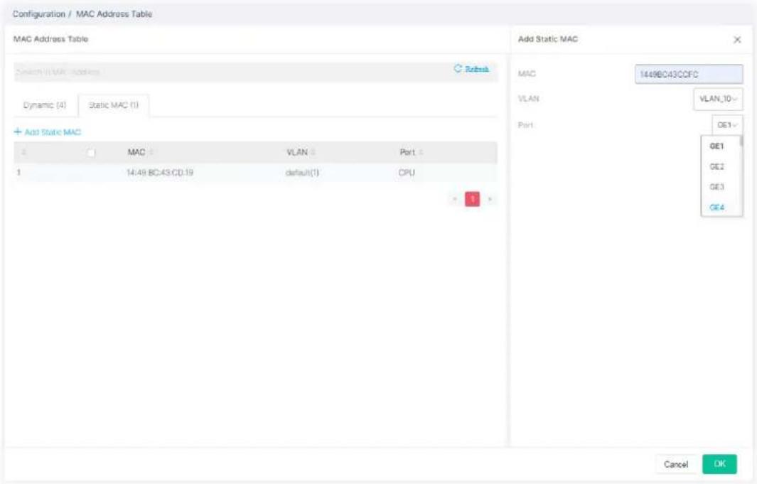Screen dimensions: 757x484
Task: Click the plus icon for Add Static MAC
Action: pos(18,131)
